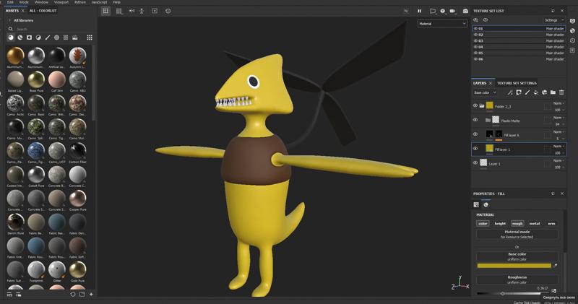Viewport: 578px width, 304px height.
Task: Click the Base color uniform color button
Action: [517, 256]
